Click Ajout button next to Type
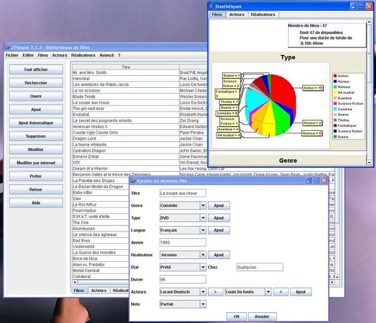This screenshot has width=376, height=323. coord(219,218)
